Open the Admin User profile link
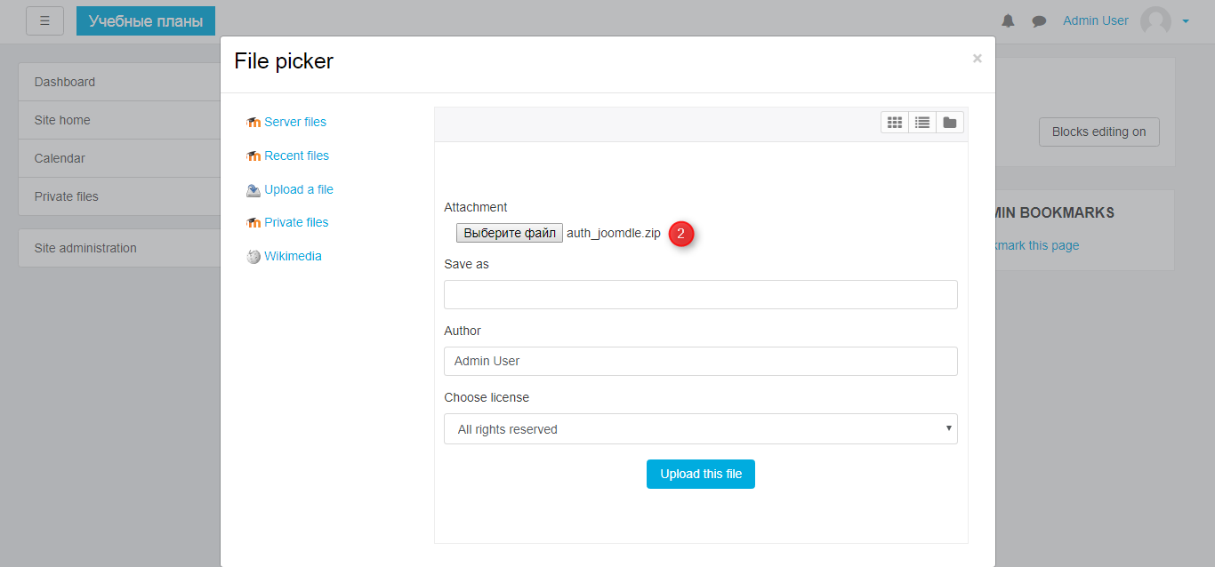 coord(1095,20)
